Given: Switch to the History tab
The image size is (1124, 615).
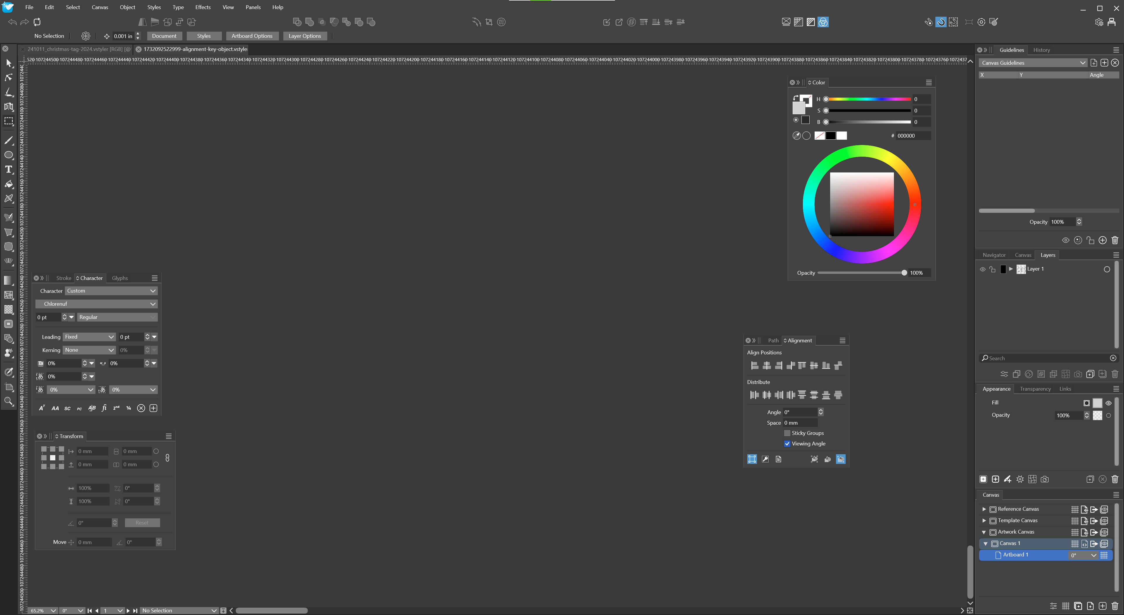Looking at the screenshot, I should [x=1041, y=50].
